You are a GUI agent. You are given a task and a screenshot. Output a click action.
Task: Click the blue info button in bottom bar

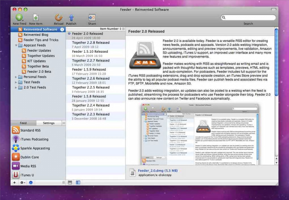(x=31, y=182)
